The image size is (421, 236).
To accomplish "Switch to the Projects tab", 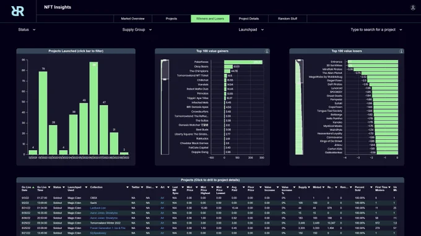I will pyautogui.click(x=171, y=19).
